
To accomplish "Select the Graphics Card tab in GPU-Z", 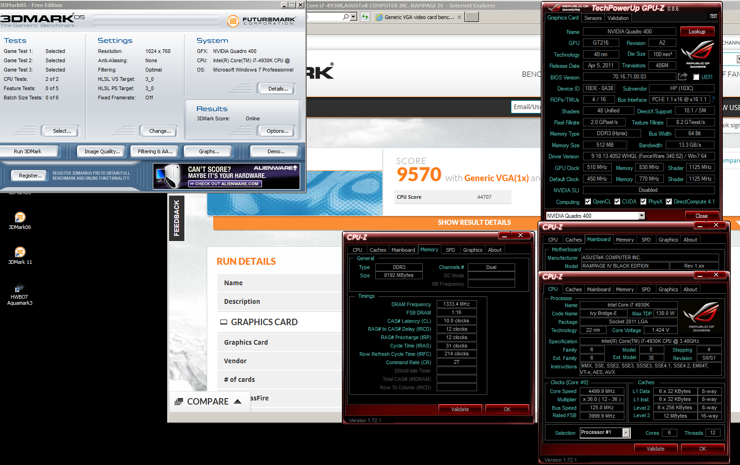I will click(563, 18).
